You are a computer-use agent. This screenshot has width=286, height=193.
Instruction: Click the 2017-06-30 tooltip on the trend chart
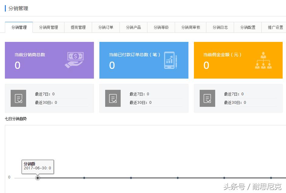point(37,167)
